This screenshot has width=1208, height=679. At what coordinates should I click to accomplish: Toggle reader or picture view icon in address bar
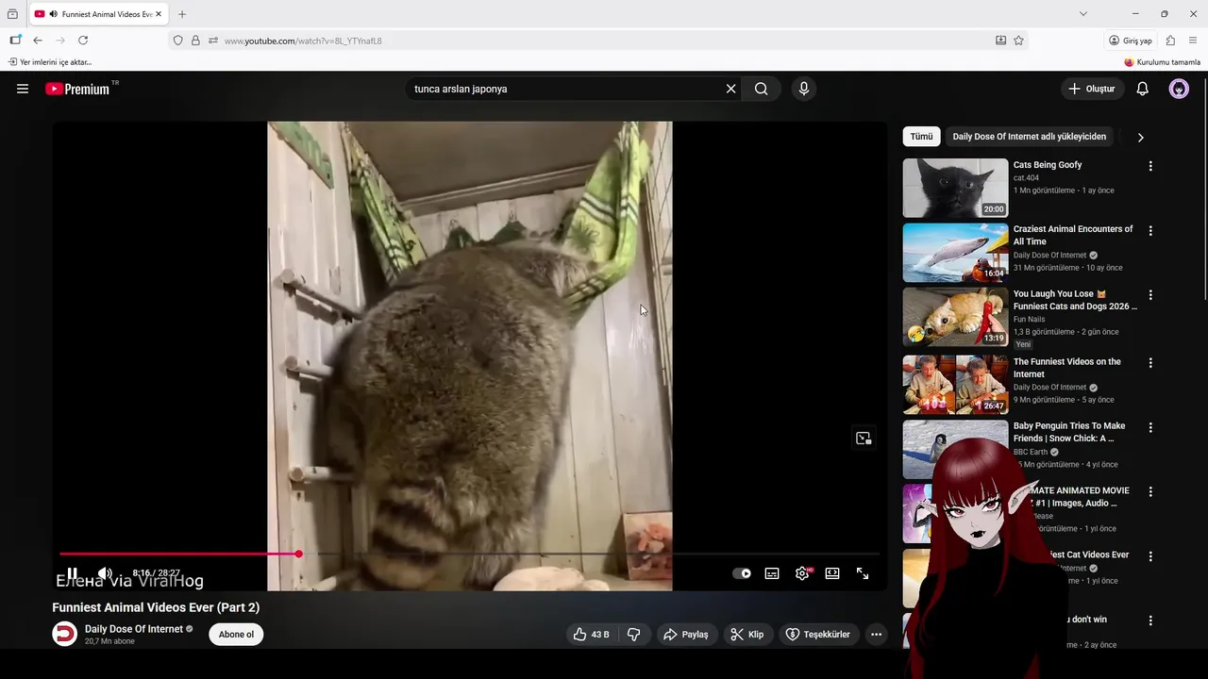click(x=1000, y=41)
